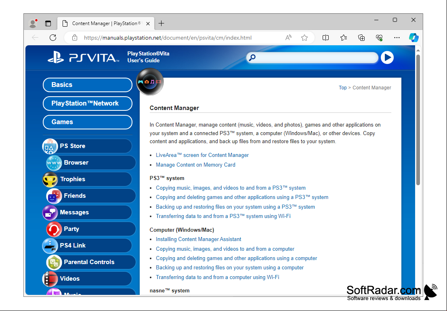Image resolution: width=447 pixels, height=311 pixels.
Task: Submit search with round arrow button
Action: click(387, 58)
